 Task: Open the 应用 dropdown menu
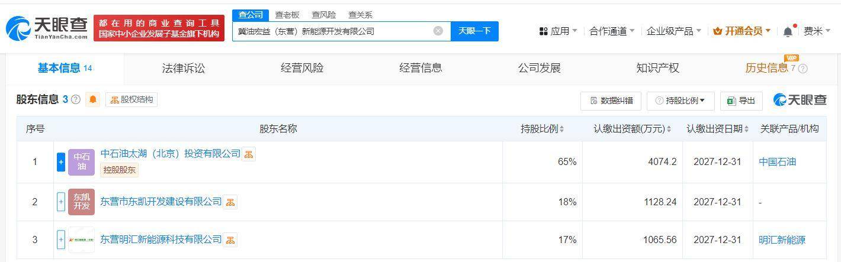(558, 31)
